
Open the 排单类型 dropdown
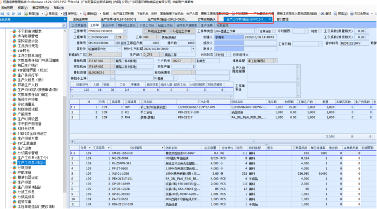coord(275,61)
